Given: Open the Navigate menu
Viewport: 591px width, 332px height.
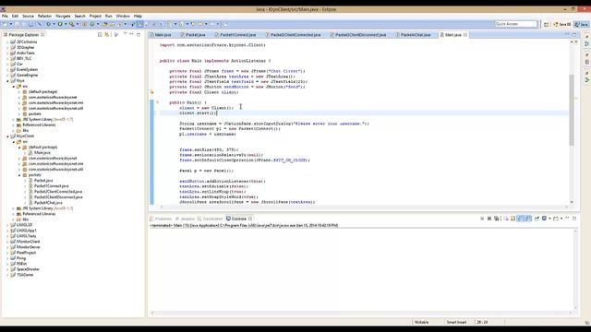Looking at the screenshot, I should pyautogui.click(x=63, y=17).
